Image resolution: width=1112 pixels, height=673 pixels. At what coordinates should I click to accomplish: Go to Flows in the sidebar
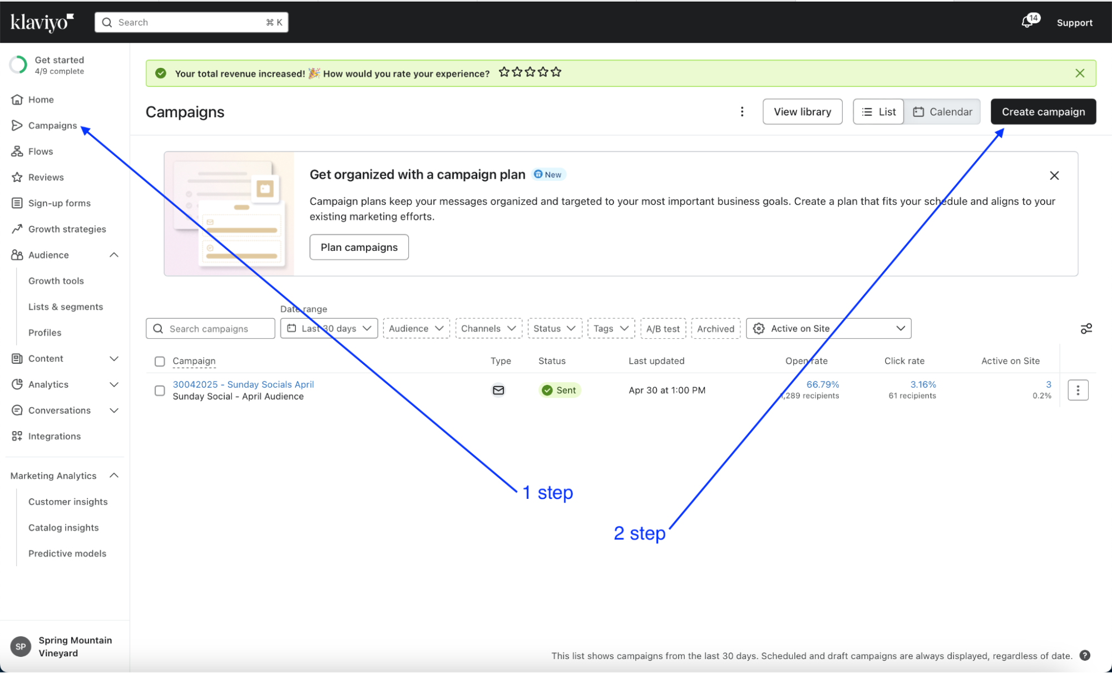coord(41,151)
